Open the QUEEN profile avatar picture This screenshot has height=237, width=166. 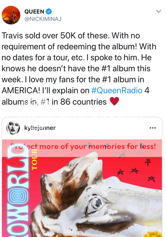pyautogui.click(x=11, y=15)
